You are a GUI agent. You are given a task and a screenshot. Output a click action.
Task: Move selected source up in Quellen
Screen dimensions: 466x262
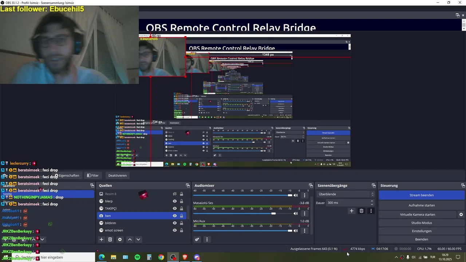[x=130, y=239]
